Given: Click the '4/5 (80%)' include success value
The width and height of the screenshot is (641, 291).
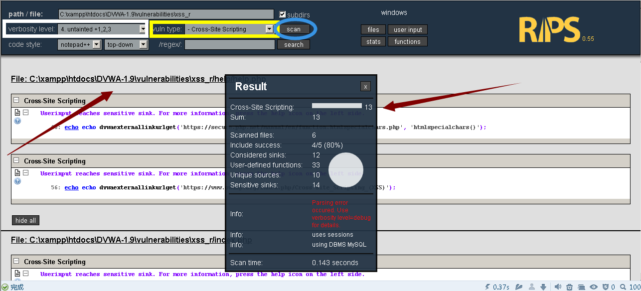Looking at the screenshot, I should point(327,145).
